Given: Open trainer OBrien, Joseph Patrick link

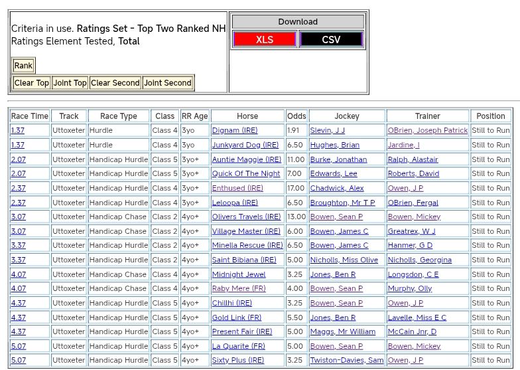Looking at the screenshot, I should click(x=427, y=131).
